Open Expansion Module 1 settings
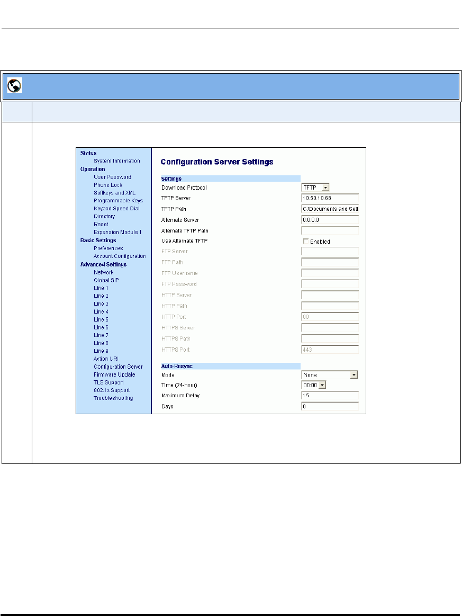Viewport: 462px width, 616px height. point(117,232)
